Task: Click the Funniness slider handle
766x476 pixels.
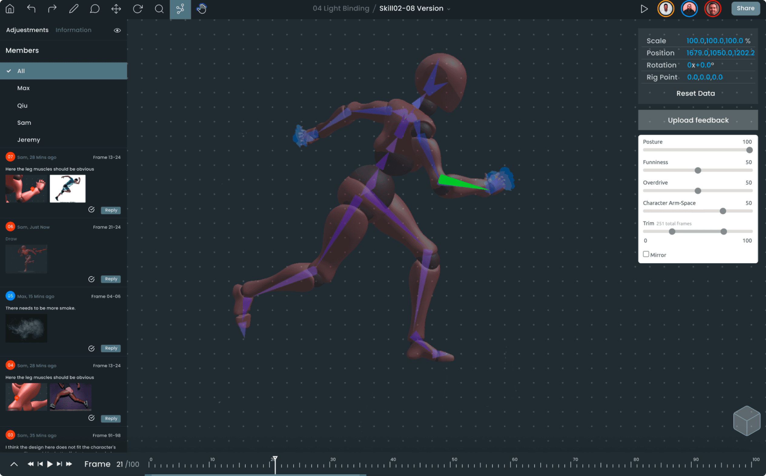Action: (698, 170)
